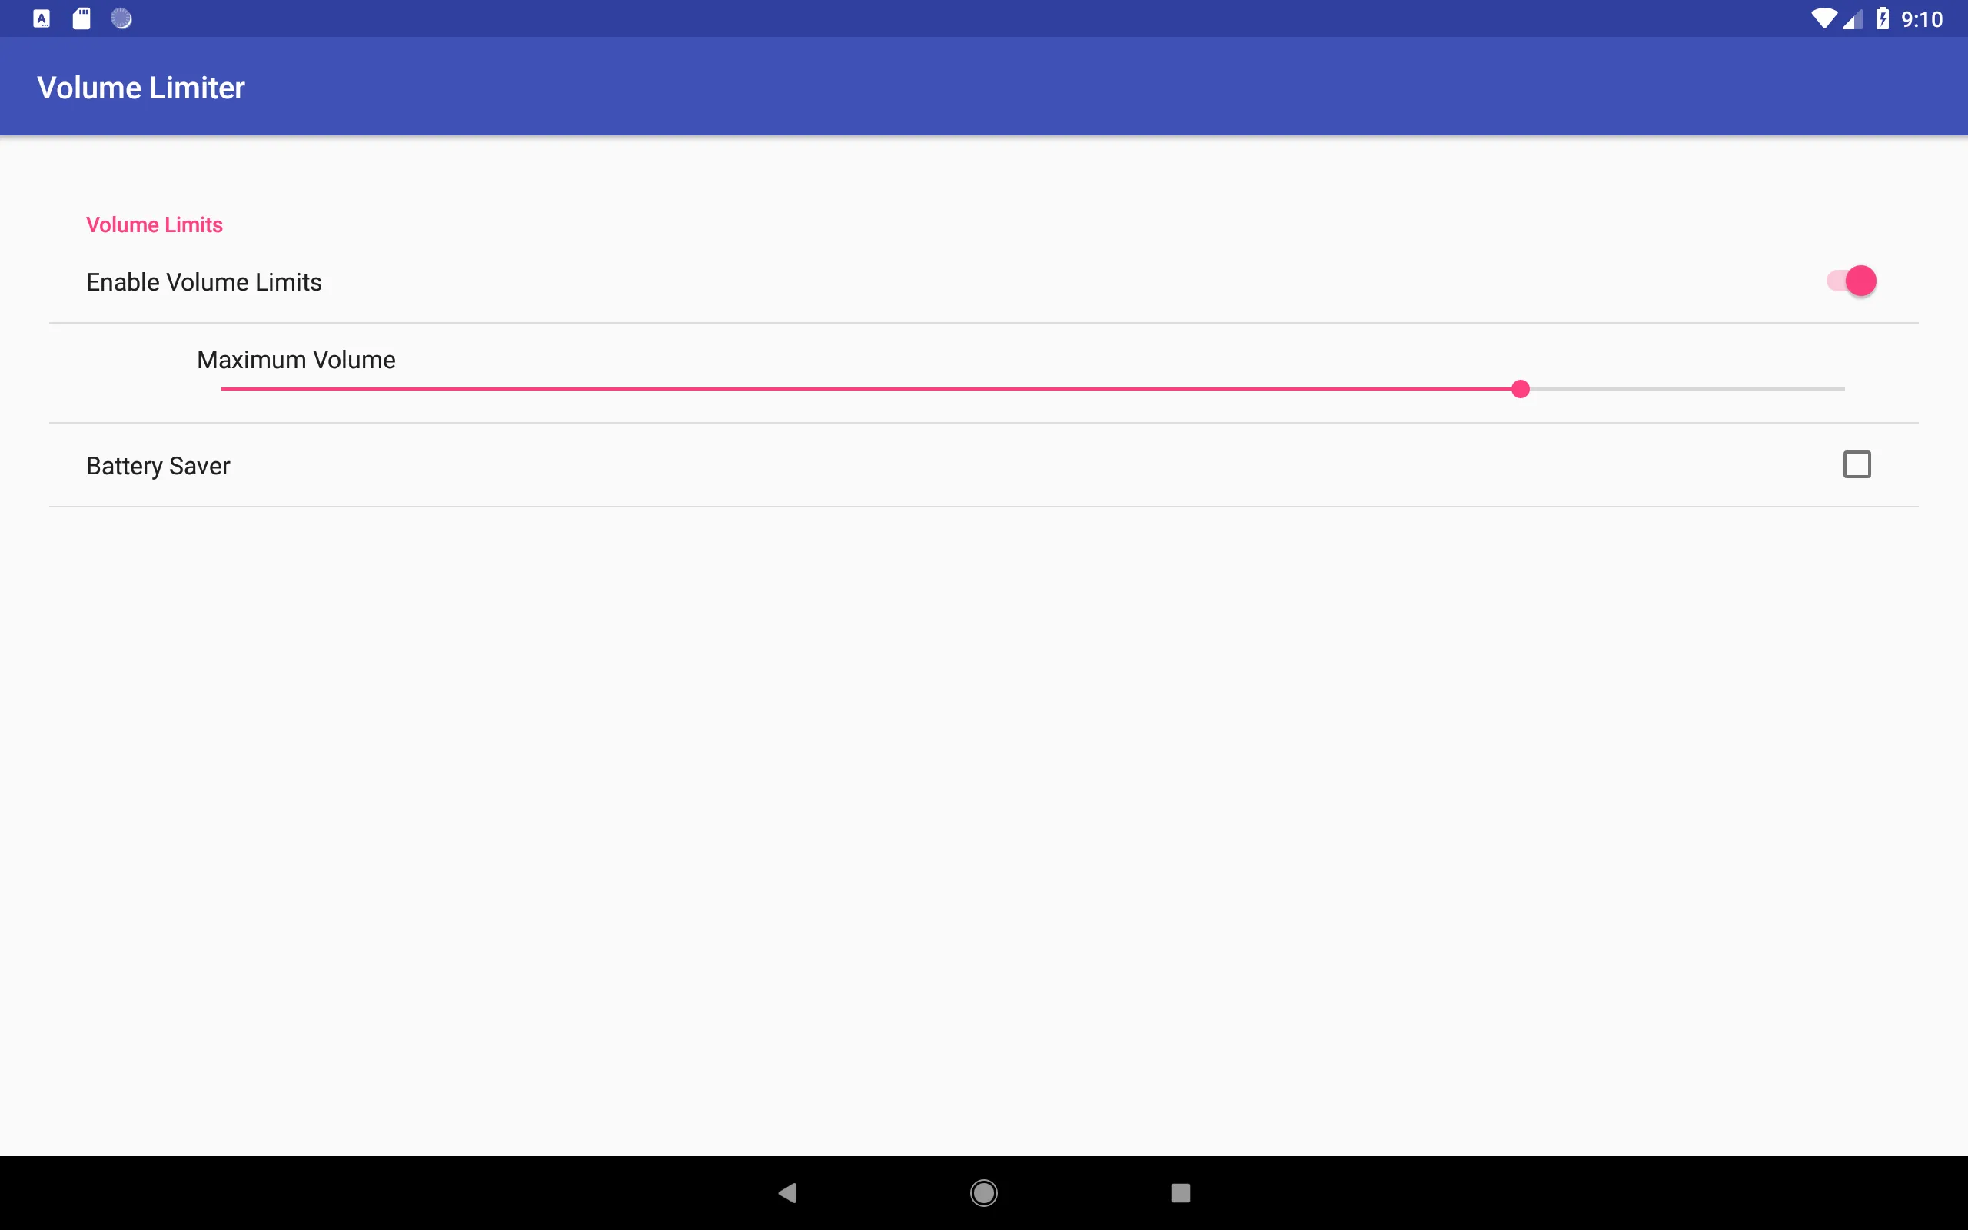Click the Android recents button
The image size is (1968, 1230).
tap(1178, 1192)
